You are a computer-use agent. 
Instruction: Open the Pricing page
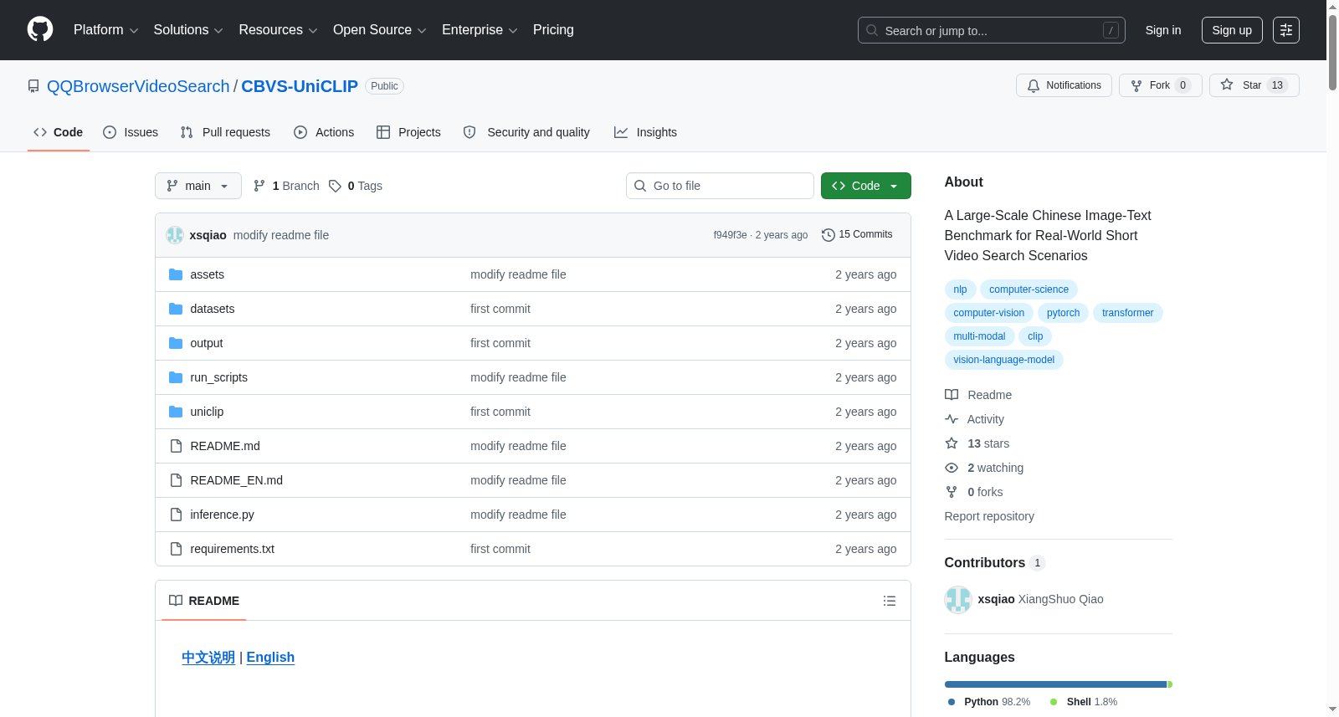pos(553,30)
